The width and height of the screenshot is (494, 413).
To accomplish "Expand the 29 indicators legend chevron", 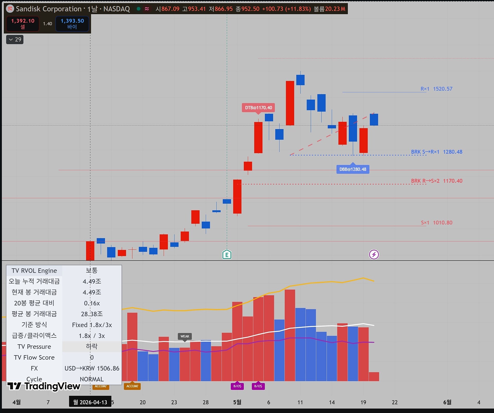I will tap(15, 40).
